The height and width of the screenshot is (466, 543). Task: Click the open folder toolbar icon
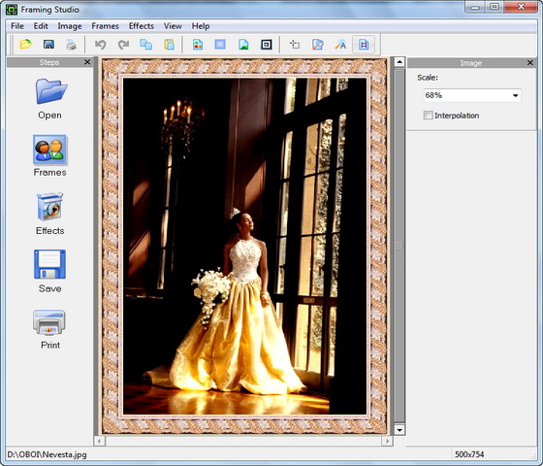25,45
